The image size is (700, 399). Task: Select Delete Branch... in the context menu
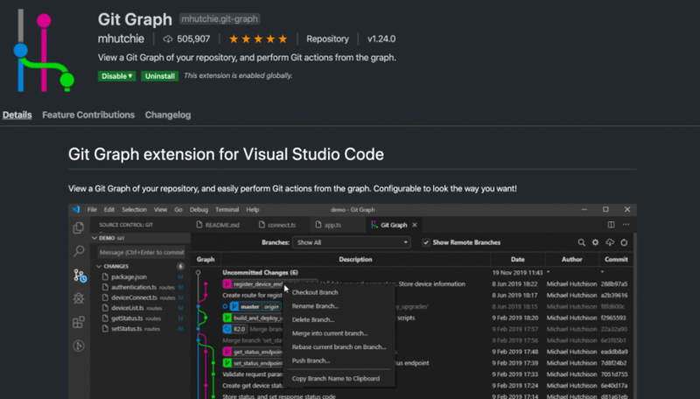tap(313, 319)
